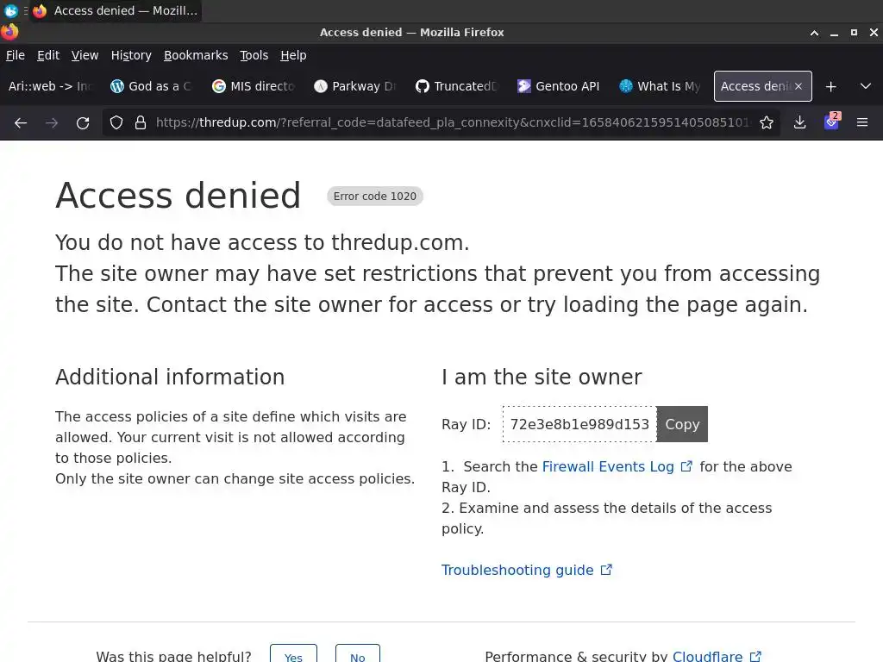
Task: Copy the Ray ID
Action: [x=682, y=424]
